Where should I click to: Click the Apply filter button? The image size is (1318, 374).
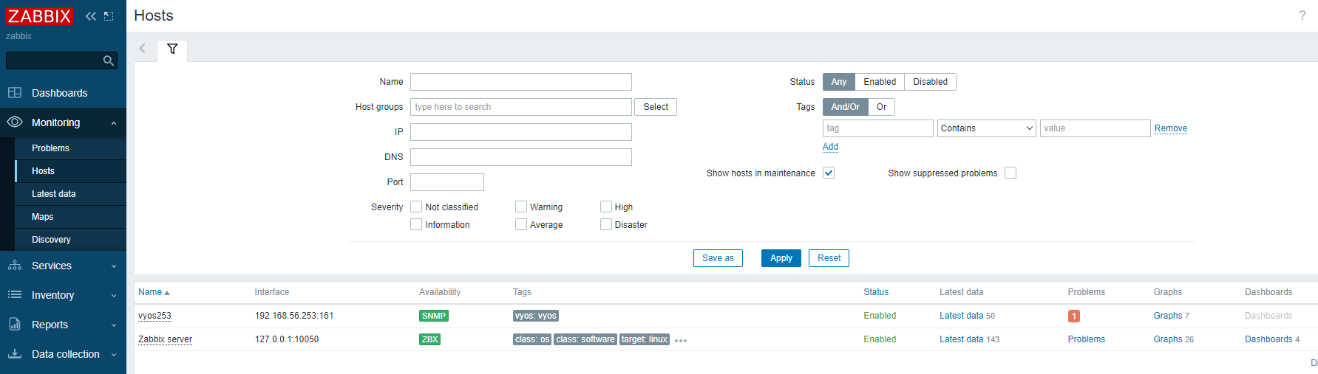click(781, 258)
